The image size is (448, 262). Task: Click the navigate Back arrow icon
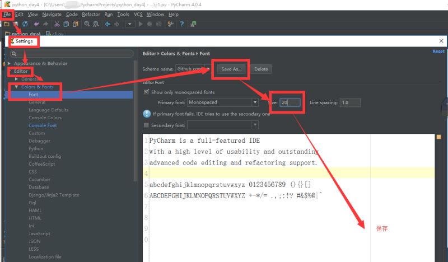[x=108, y=24]
